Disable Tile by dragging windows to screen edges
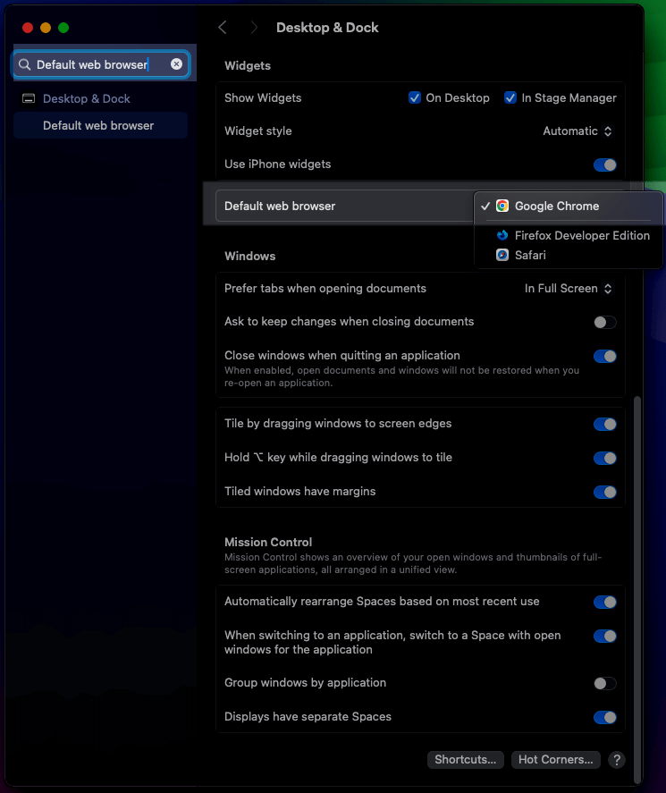The width and height of the screenshot is (666, 793). pos(605,424)
